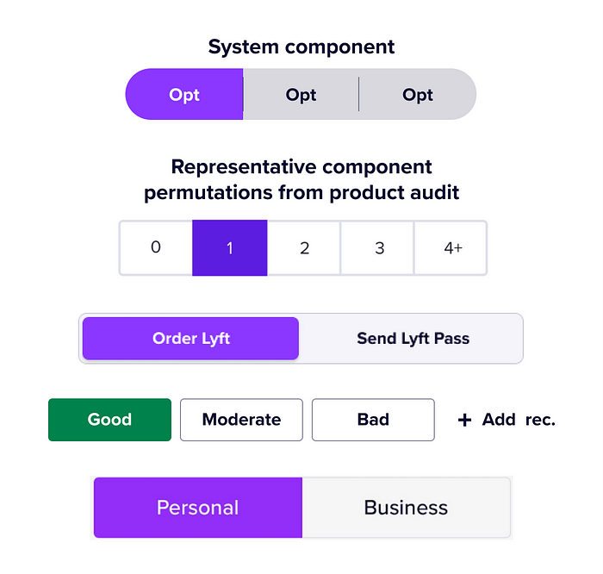The width and height of the screenshot is (603, 574).
Task: Switch to the Send Lyft Pass tab
Action: point(413,339)
